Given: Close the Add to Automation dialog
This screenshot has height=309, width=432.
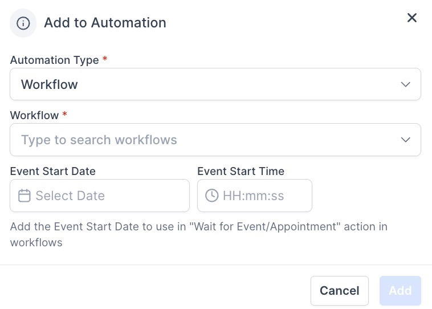Looking at the screenshot, I should [x=412, y=18].
